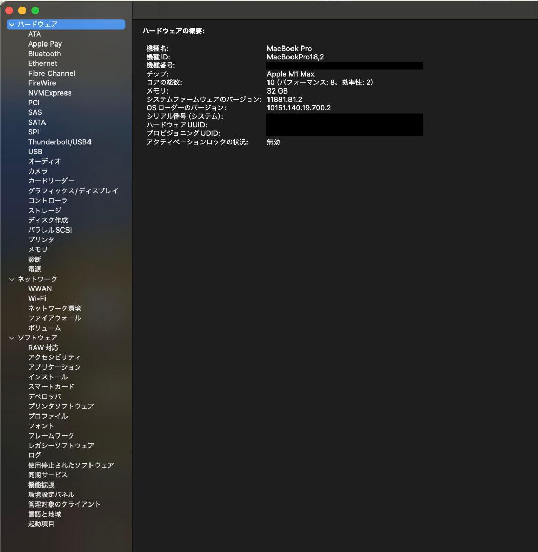Select FireWire in the sidebar
The width and height of the screenshot is (538, 552).
click(x=42, y=83)
